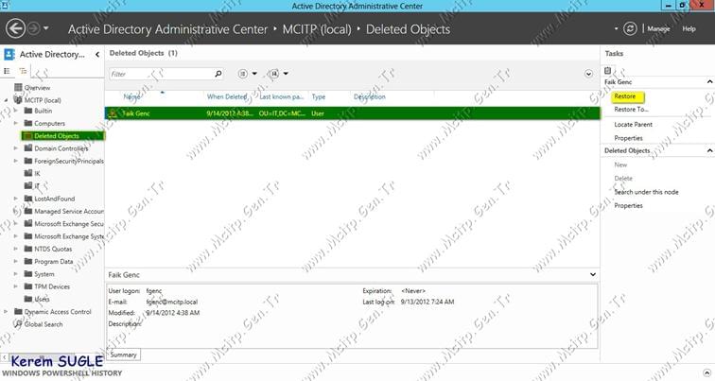Expand the Domain Controllers node
The image size is (715, 381).
(16, 148)
